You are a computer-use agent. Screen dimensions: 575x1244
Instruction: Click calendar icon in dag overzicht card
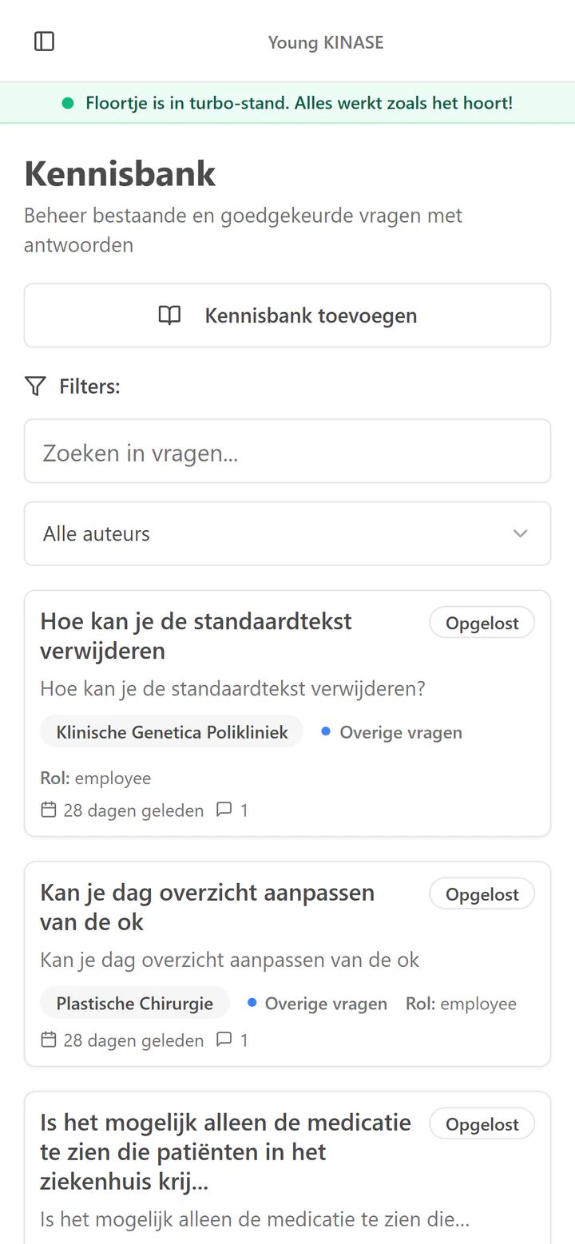click(x=49, y=1040)
